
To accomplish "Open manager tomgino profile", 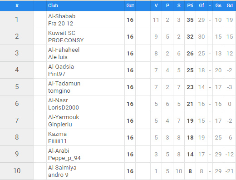I will pyautogui.click(x=59, y=91).
